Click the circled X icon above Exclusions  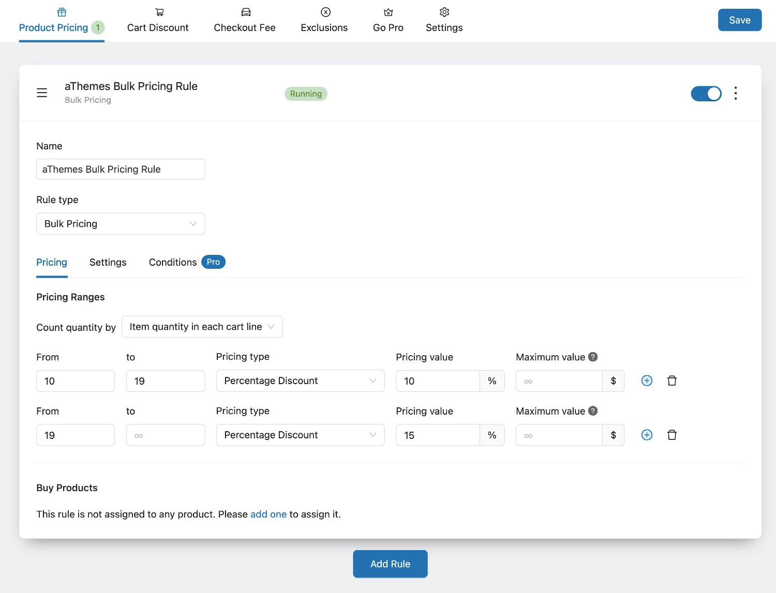(325, 12)
